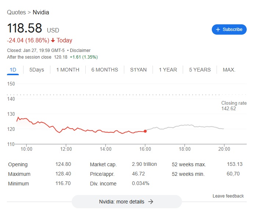Open the Disclaimer link
The height and width of the screenshot is (216, 257).
click(80, 50)
